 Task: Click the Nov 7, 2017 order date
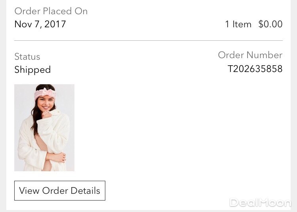click(x=40, y=24)
